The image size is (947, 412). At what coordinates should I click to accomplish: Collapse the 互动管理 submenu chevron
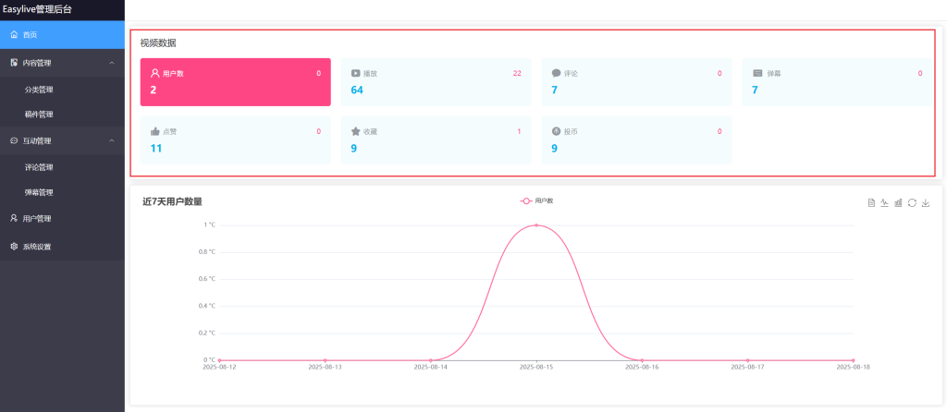(x=112, y=140)
